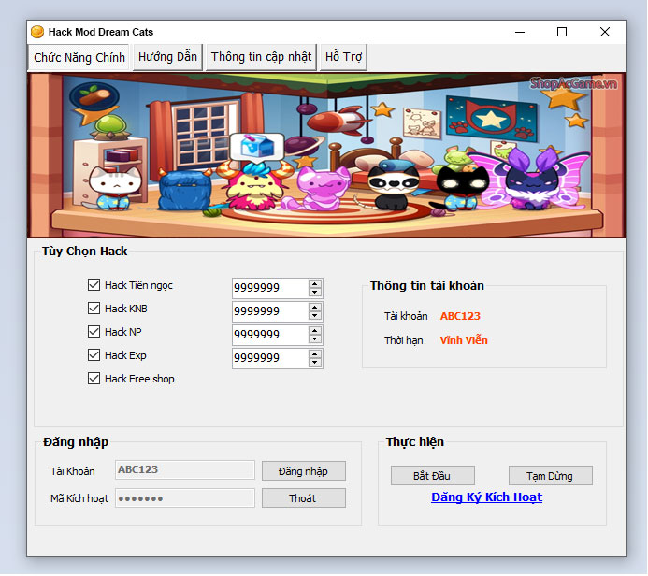Click the Mã Kích hoạt password field
The image size is (648, 576).
pos(185,498)
